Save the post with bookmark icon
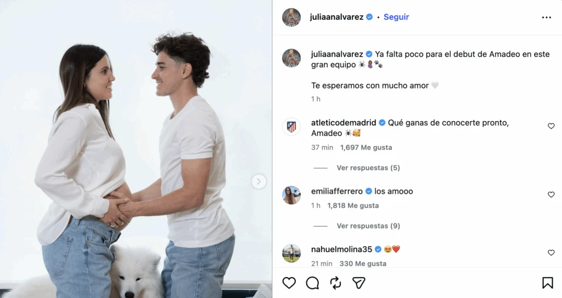This screenshot has height=298, width=562. click(547, 283)
